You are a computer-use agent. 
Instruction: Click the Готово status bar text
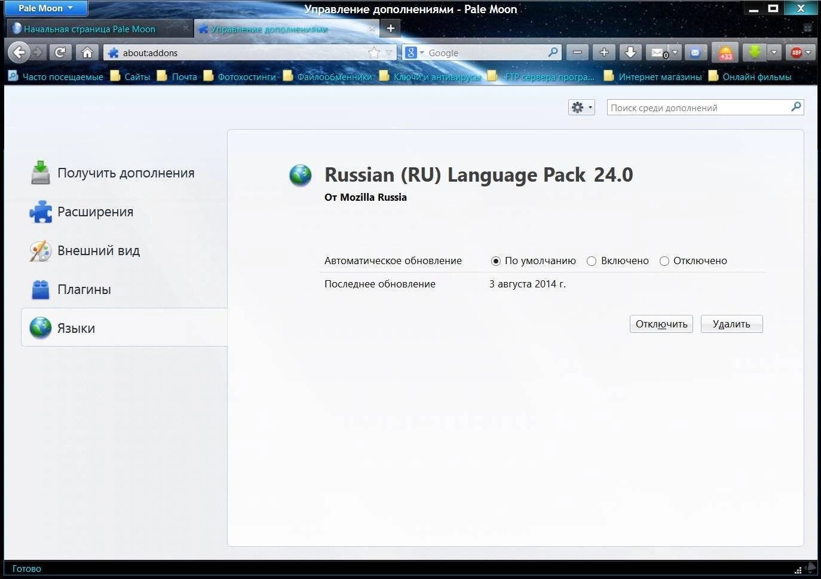point(26,569)
